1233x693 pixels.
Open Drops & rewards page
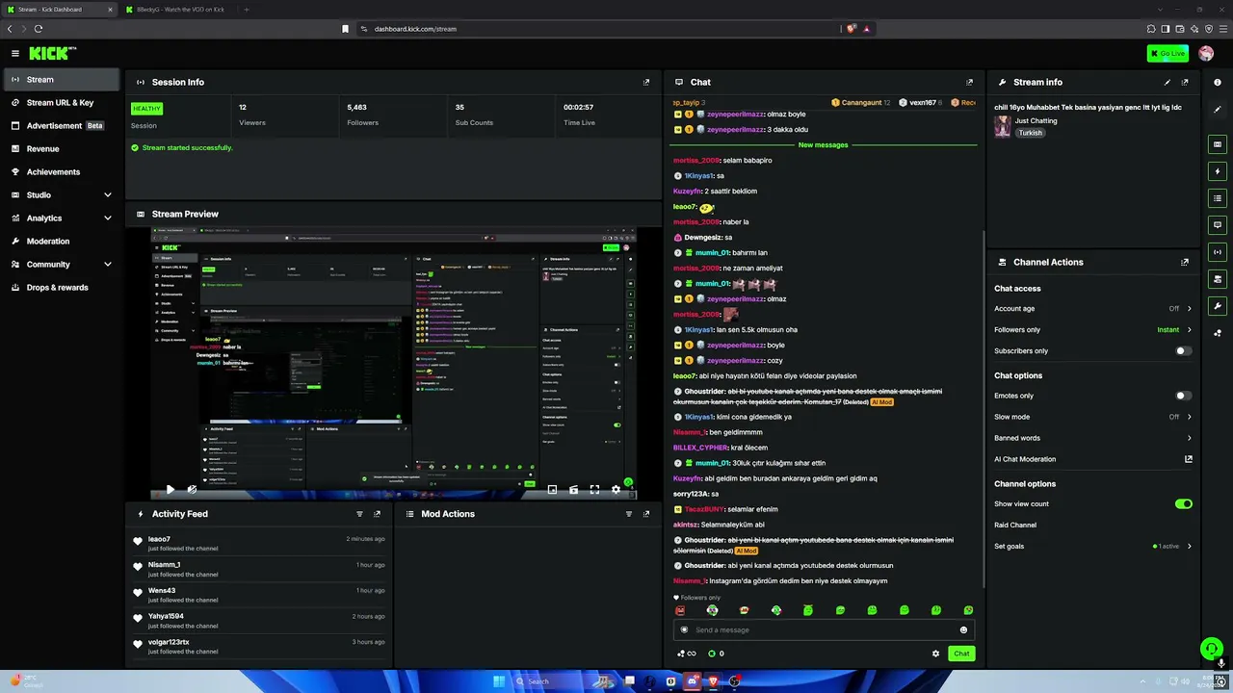[x=63, y=288]
